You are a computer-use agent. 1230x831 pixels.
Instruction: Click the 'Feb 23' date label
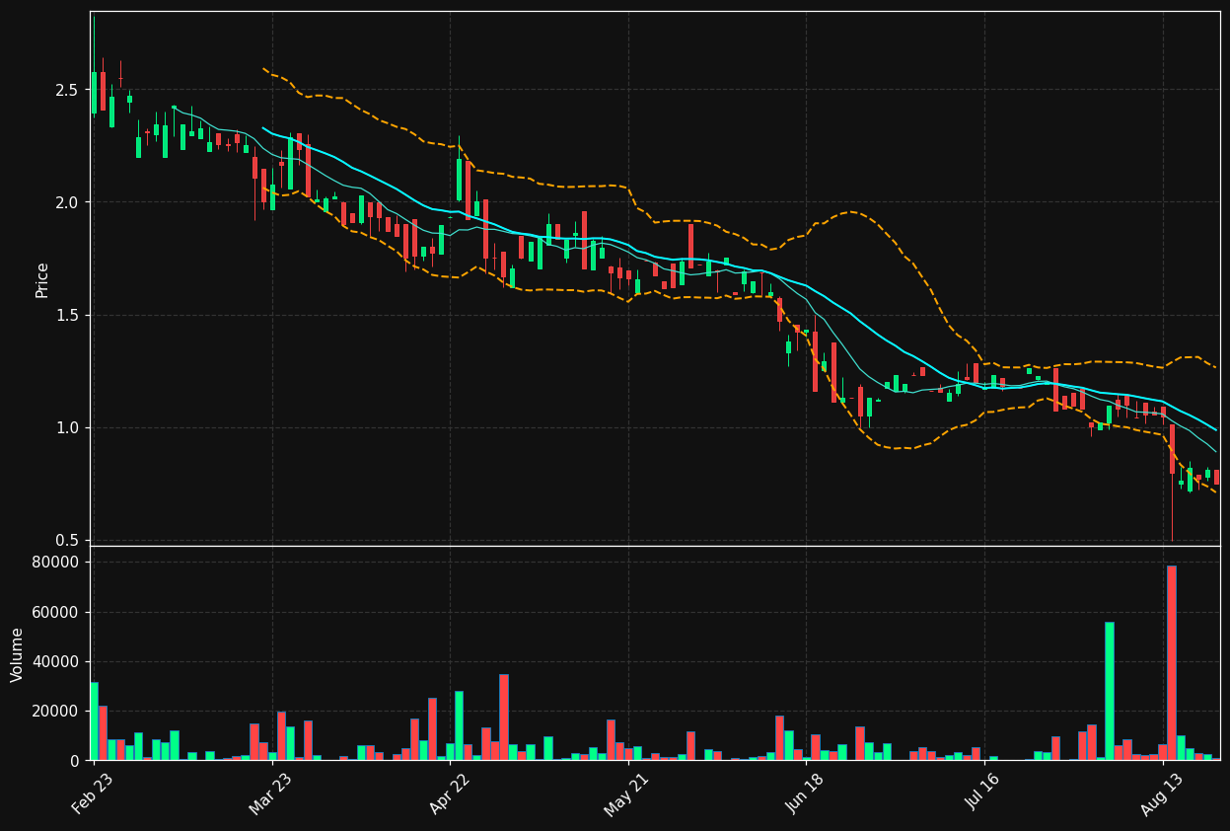(92, 794)
